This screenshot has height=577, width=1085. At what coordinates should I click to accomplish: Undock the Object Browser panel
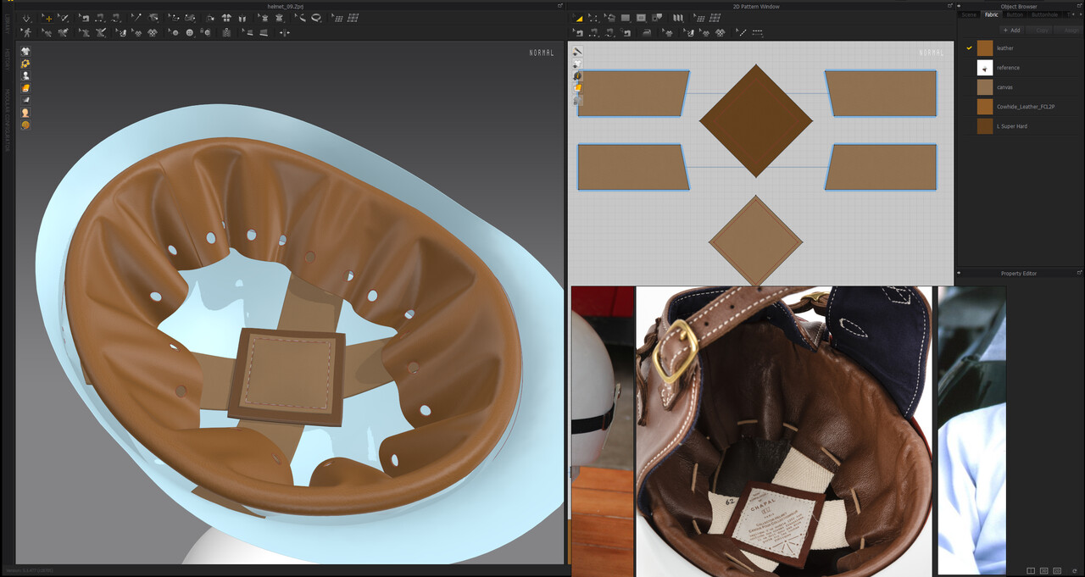coord(1079,6)
